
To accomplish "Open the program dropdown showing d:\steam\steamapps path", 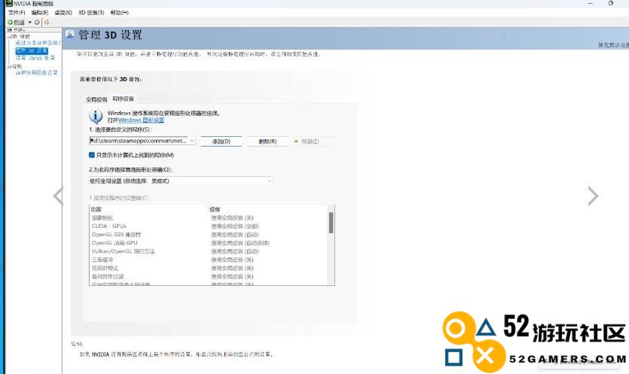I will 142,141.
